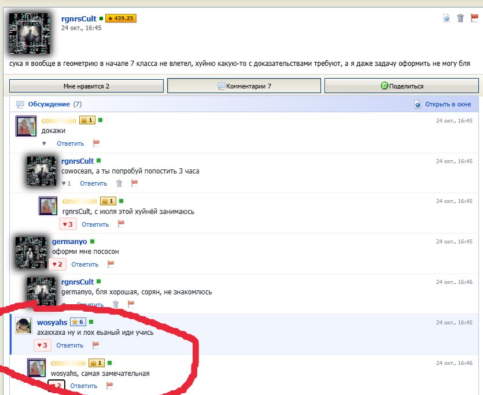Click the "Обсуждение (7)" heading
This screenshot has width=483, height=395.
pos(55,104)
